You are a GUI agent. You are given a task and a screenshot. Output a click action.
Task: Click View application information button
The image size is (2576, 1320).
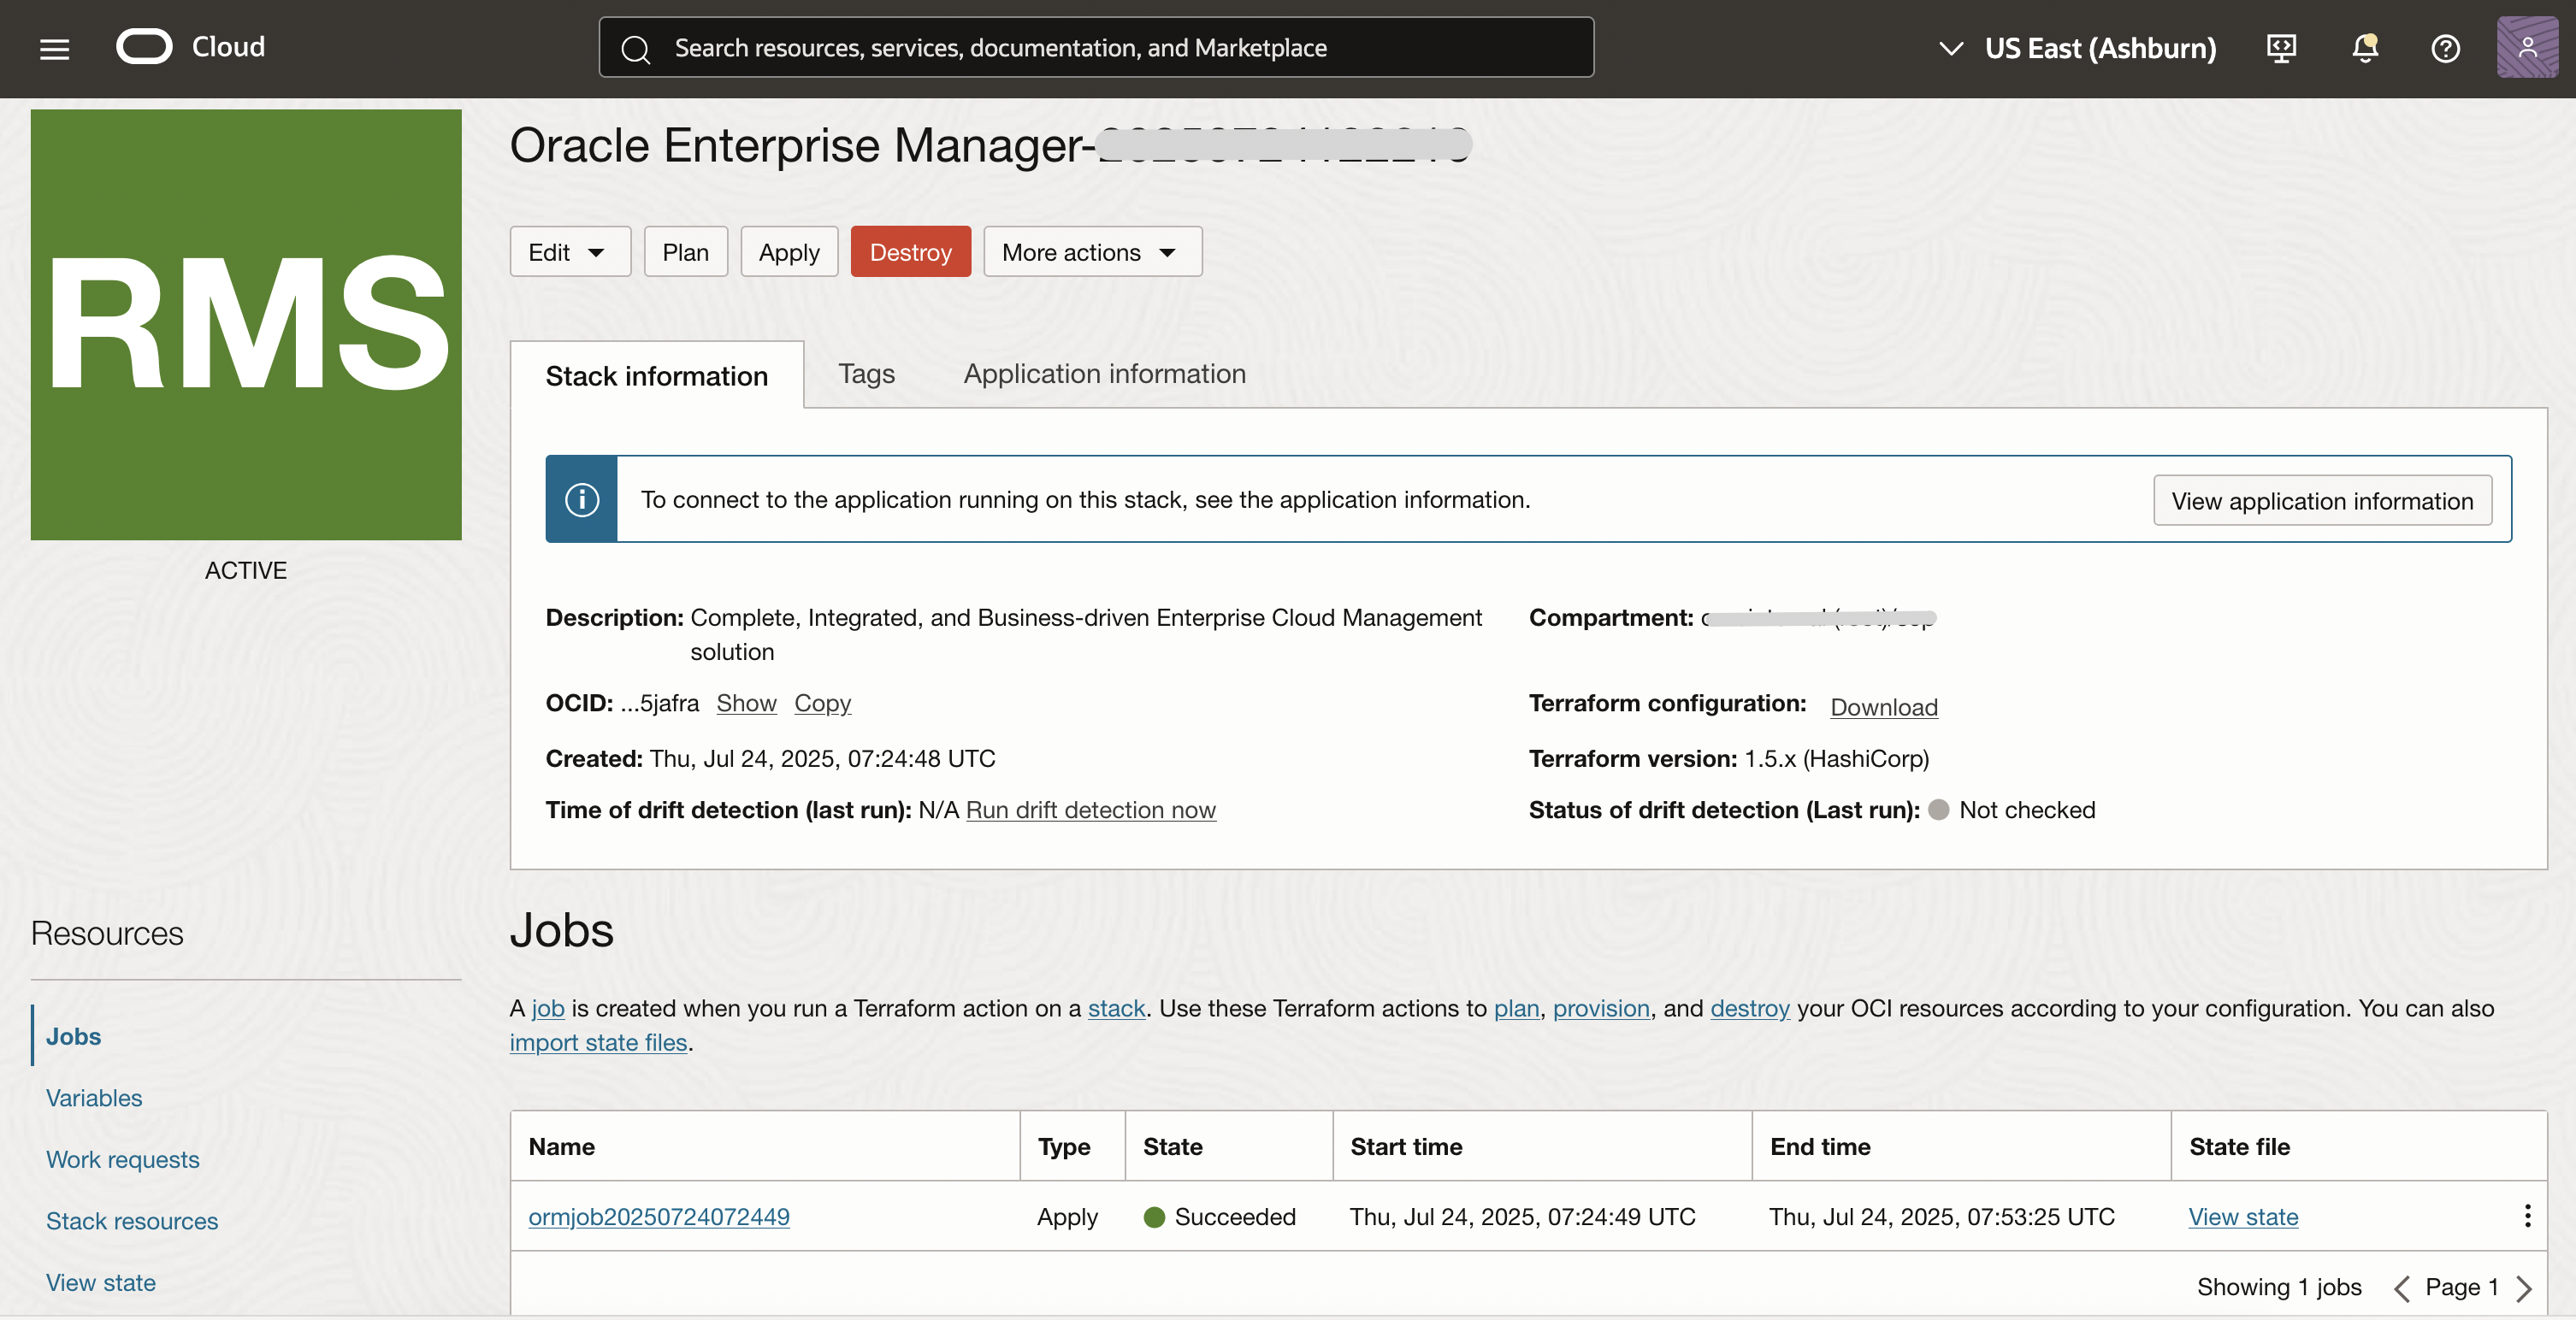2321,501
